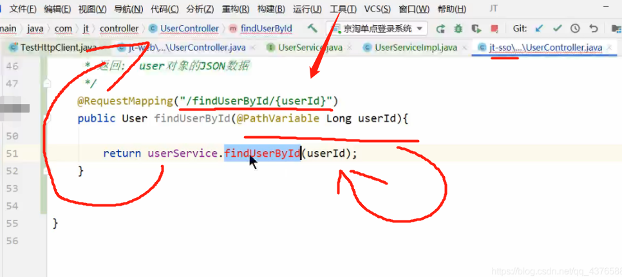Open the 重构(R) menu
The width and height of the screenshot is (622, 277).
click(x=236, y=9)
